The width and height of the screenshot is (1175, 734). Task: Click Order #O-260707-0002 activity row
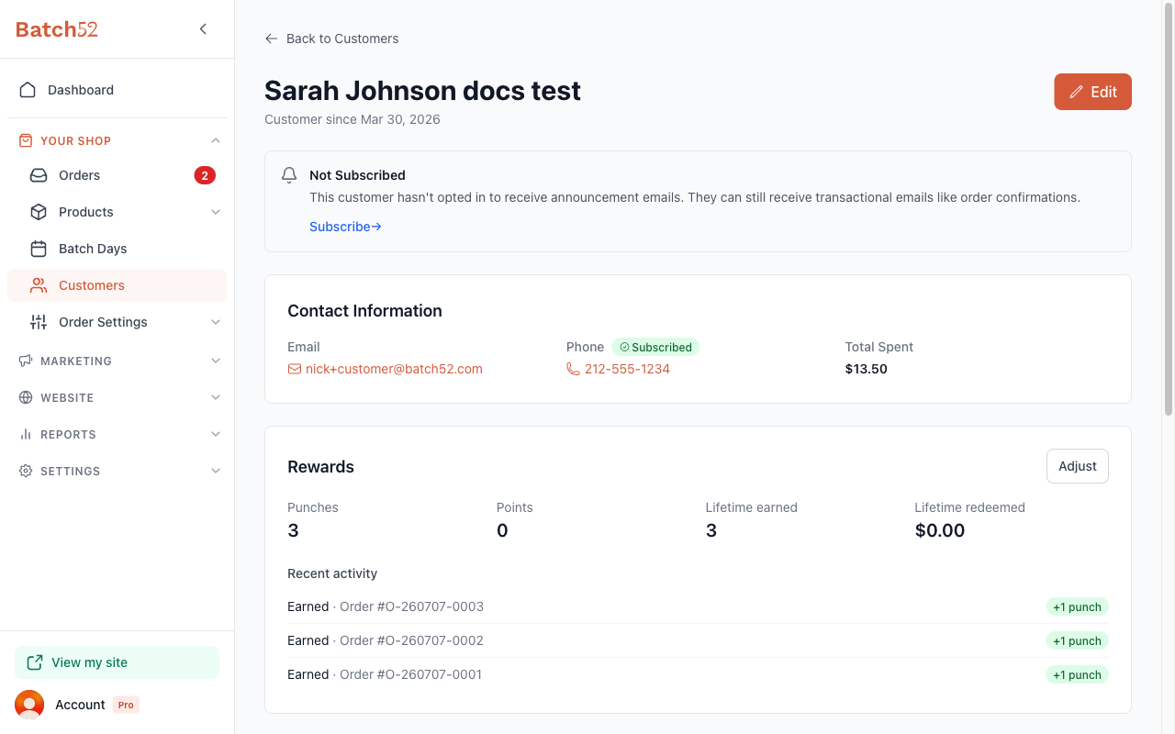(x=698, y=640)
